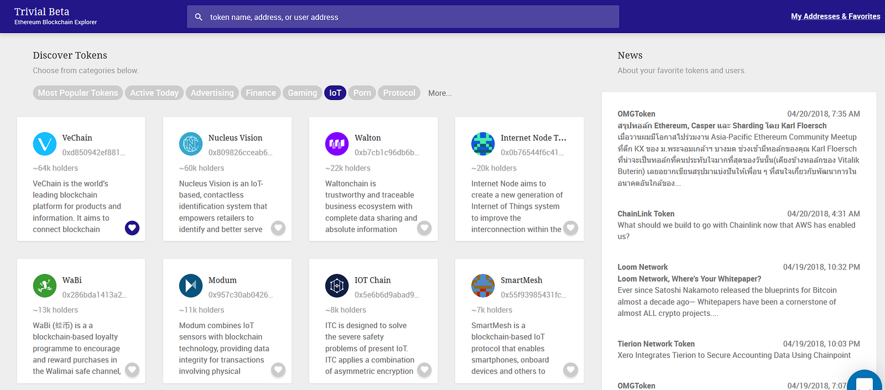Select the Advertising category chip
This screenshot has width=885, height=390.
tap(212, 93)
